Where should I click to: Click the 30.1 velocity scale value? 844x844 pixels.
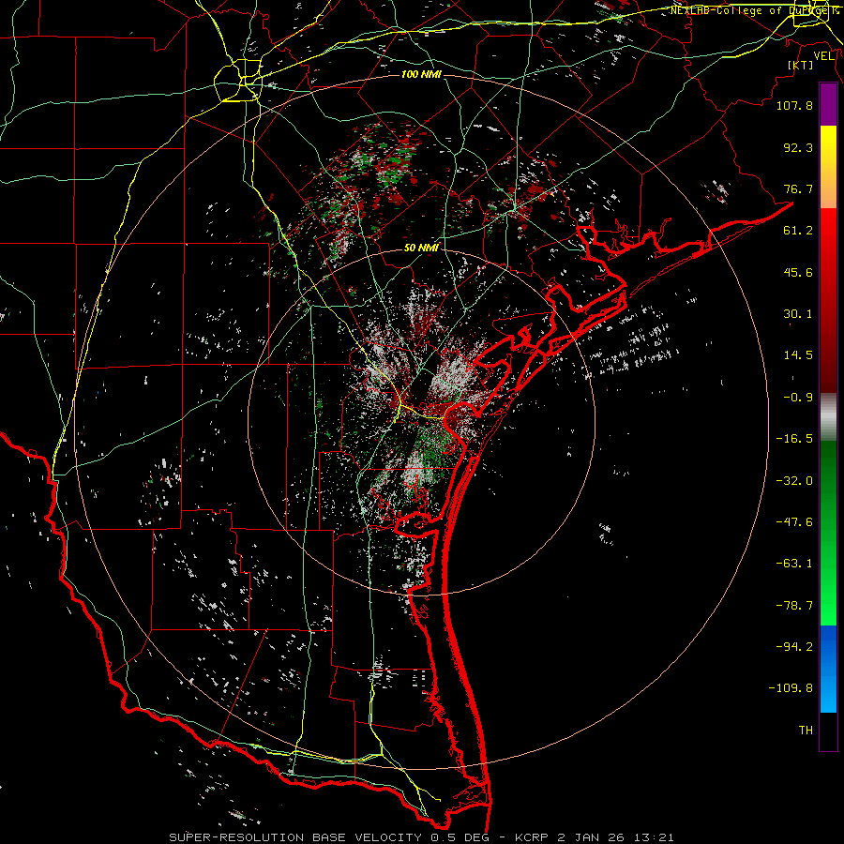point(798,314)
